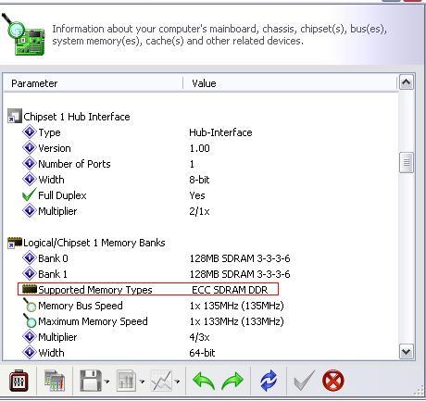Image resolution: width=426 pixels, height=401 pixels.
Task: Click the vertical scrollbar thumb
Action: click(407, 162)
